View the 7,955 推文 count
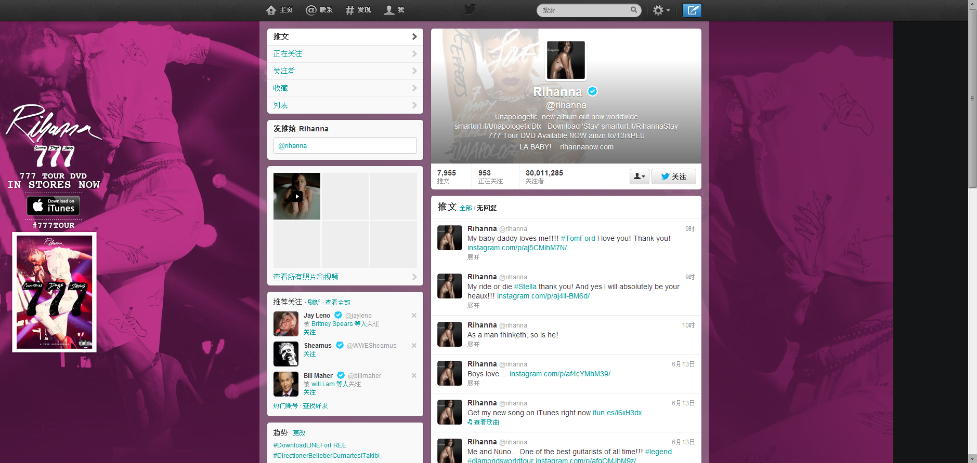This screenshot has height=463, width=977. coord(447,176)
